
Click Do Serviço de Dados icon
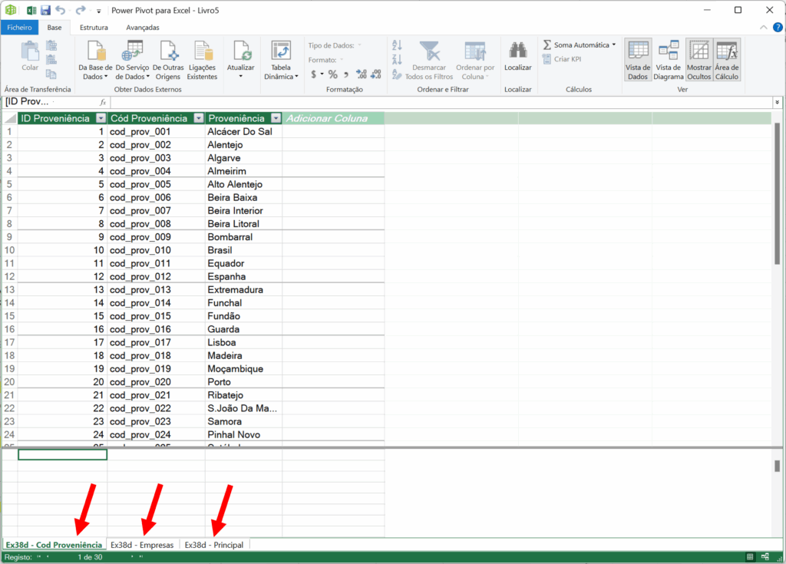[x=133, y=51]
